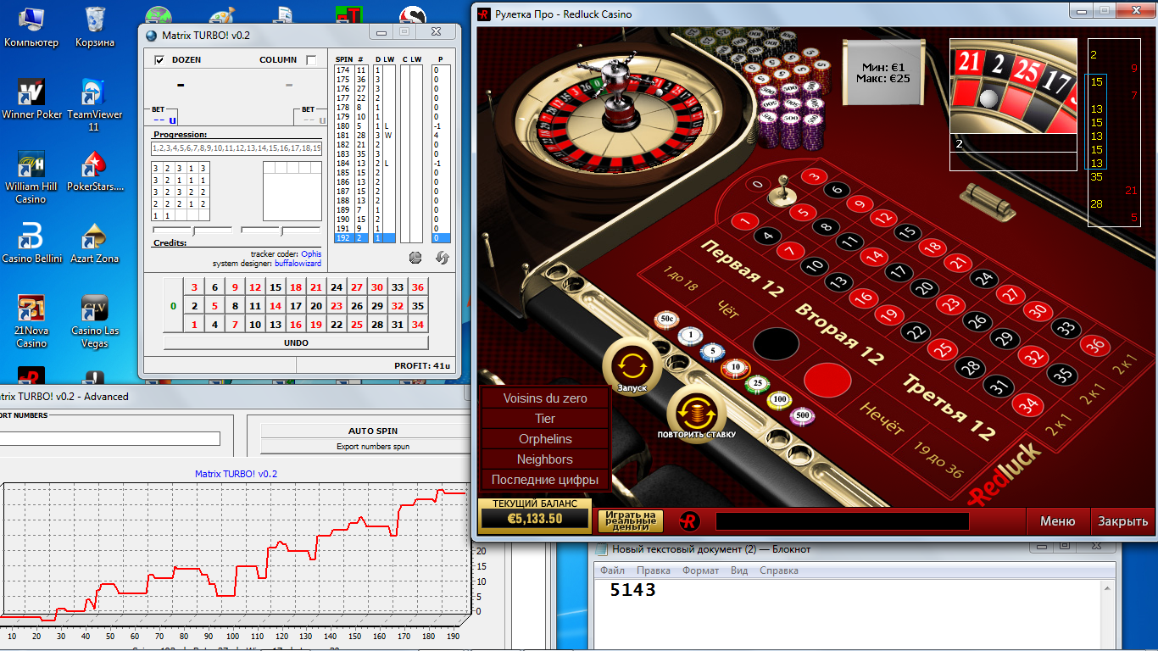Click the UNDO button in Matrix TURBO
The height and width of the screenshot is (651, 1158).
[296, 343]
